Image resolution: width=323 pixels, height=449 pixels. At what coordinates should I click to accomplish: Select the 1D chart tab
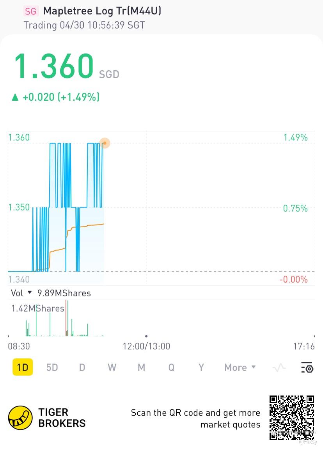[x=23, y=367]
